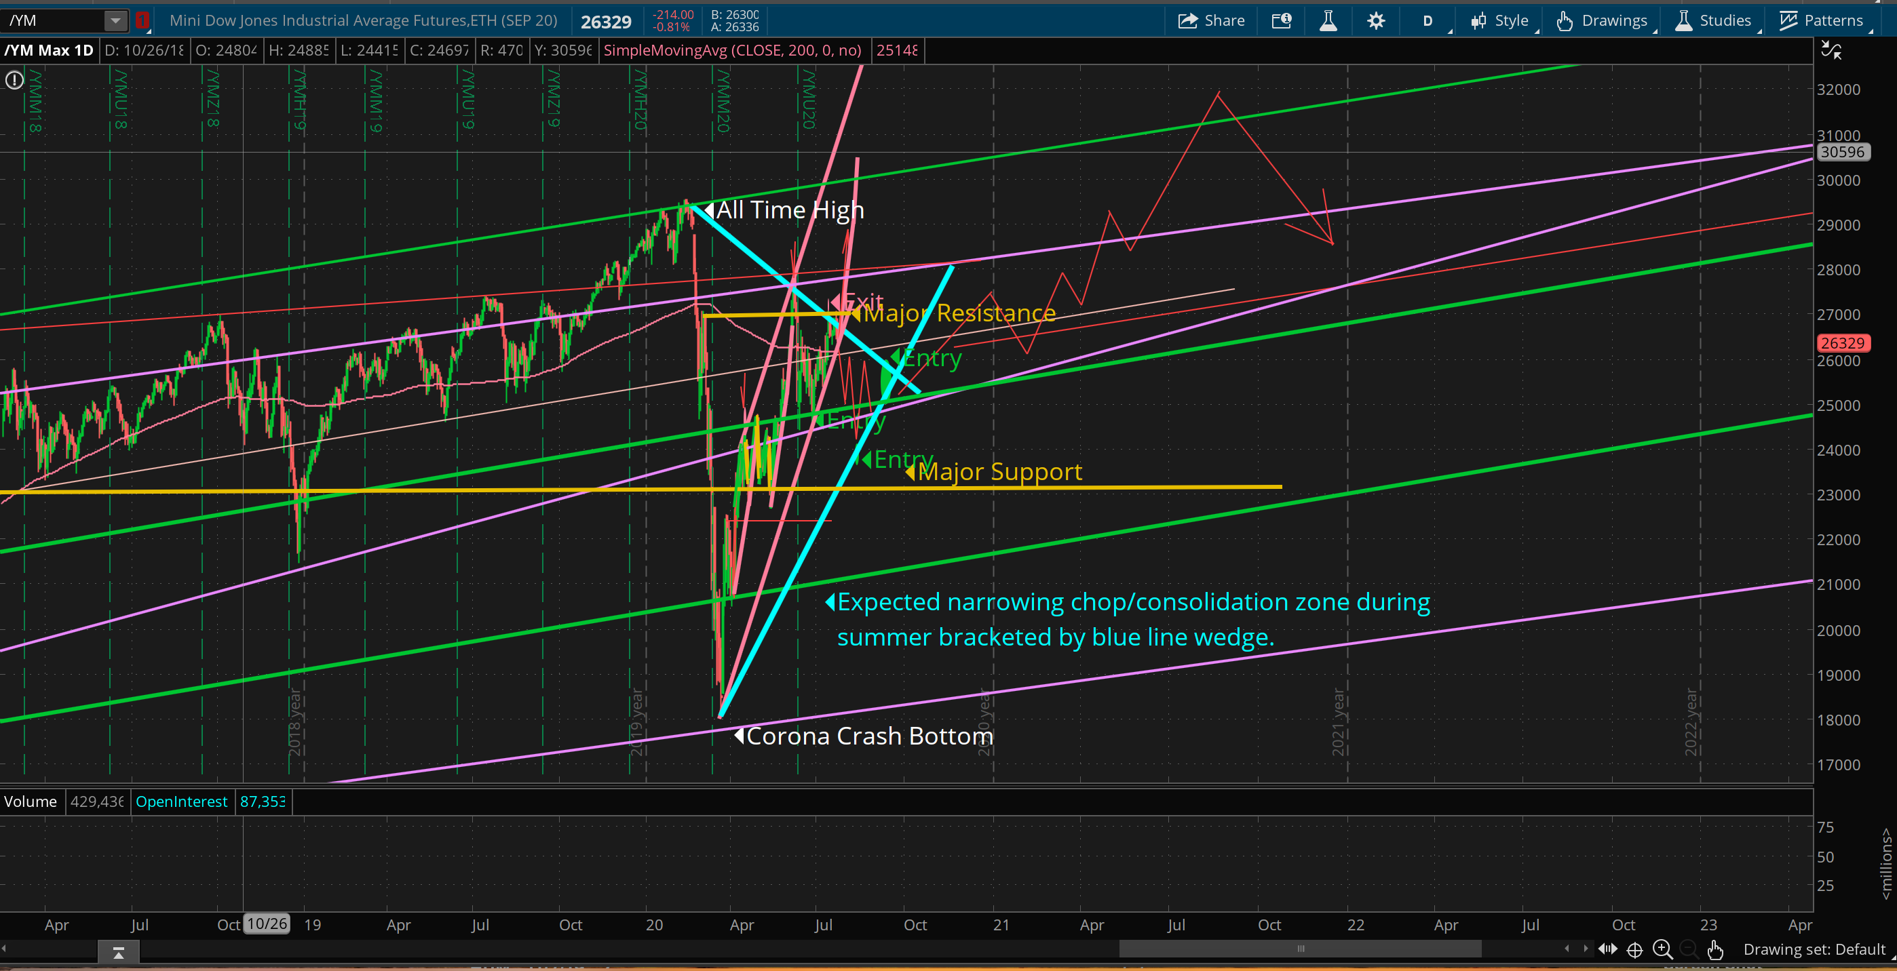Open the Patterns menu
Screen dimensions: 1897x971
[1821, 20]
